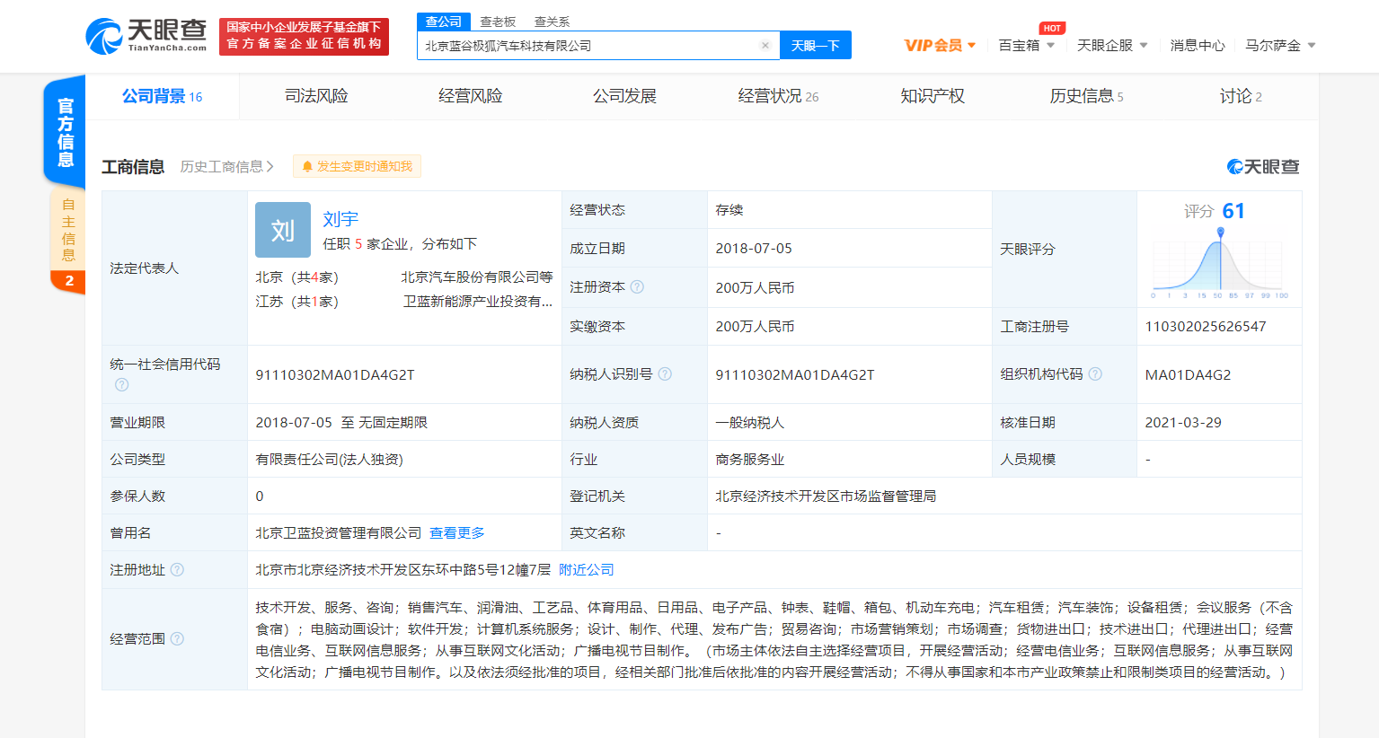Image resolution: width=1379 pixels, height=738 pixels.
Task: Open 历史工商信息 via its chevron link
Action: [x=227, y=167]
